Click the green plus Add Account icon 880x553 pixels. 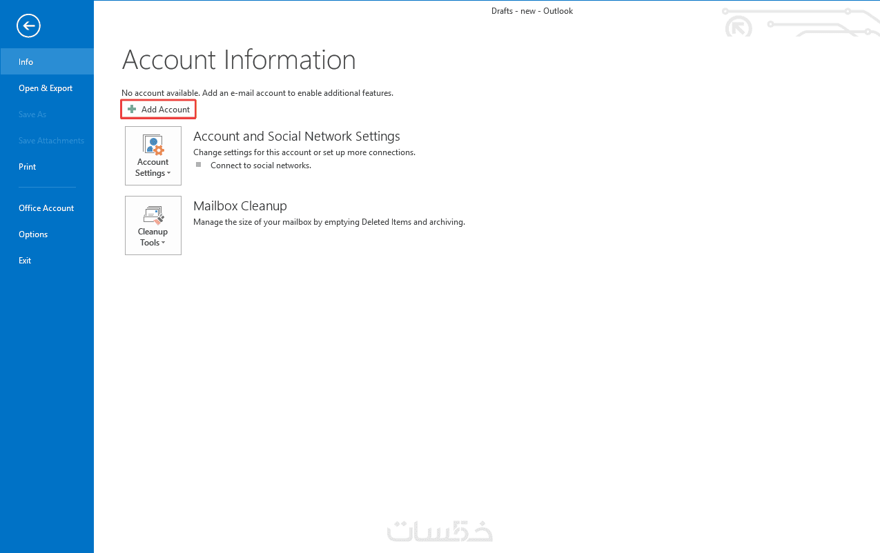(132, 109)
